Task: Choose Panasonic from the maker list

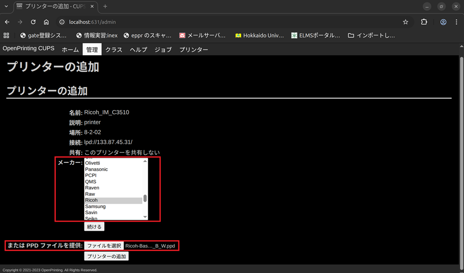Action: [x=96, y=169]
